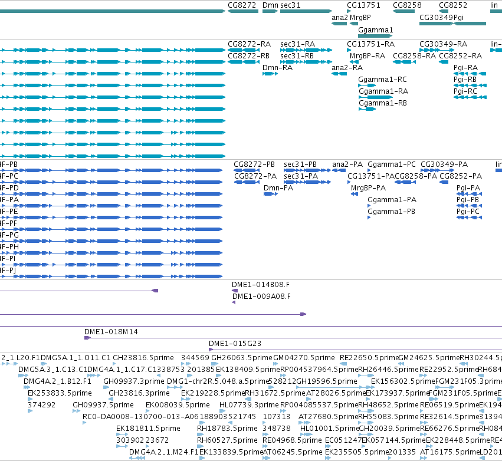Open the Dmn-PA protein label
This screenshot has height=461, width=502.
(278, 188)
